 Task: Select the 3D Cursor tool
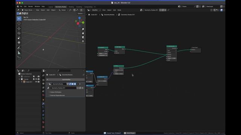(19, 23)
